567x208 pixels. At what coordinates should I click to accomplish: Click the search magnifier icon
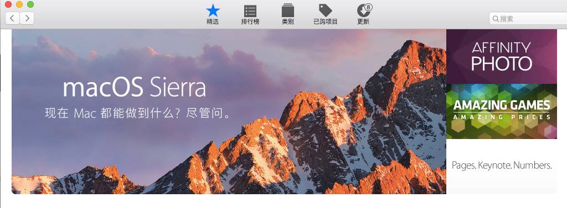(496, 19)
